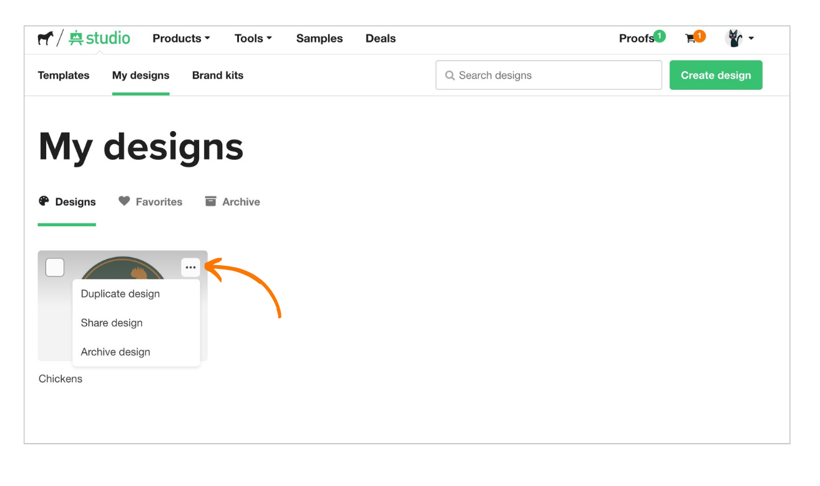The image size is (820, 486).
Task: Click the cat avatar profile icon
Action: 735,38
